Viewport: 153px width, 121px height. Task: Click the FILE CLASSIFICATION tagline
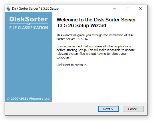pyautogui.click(x=29, y=28)
